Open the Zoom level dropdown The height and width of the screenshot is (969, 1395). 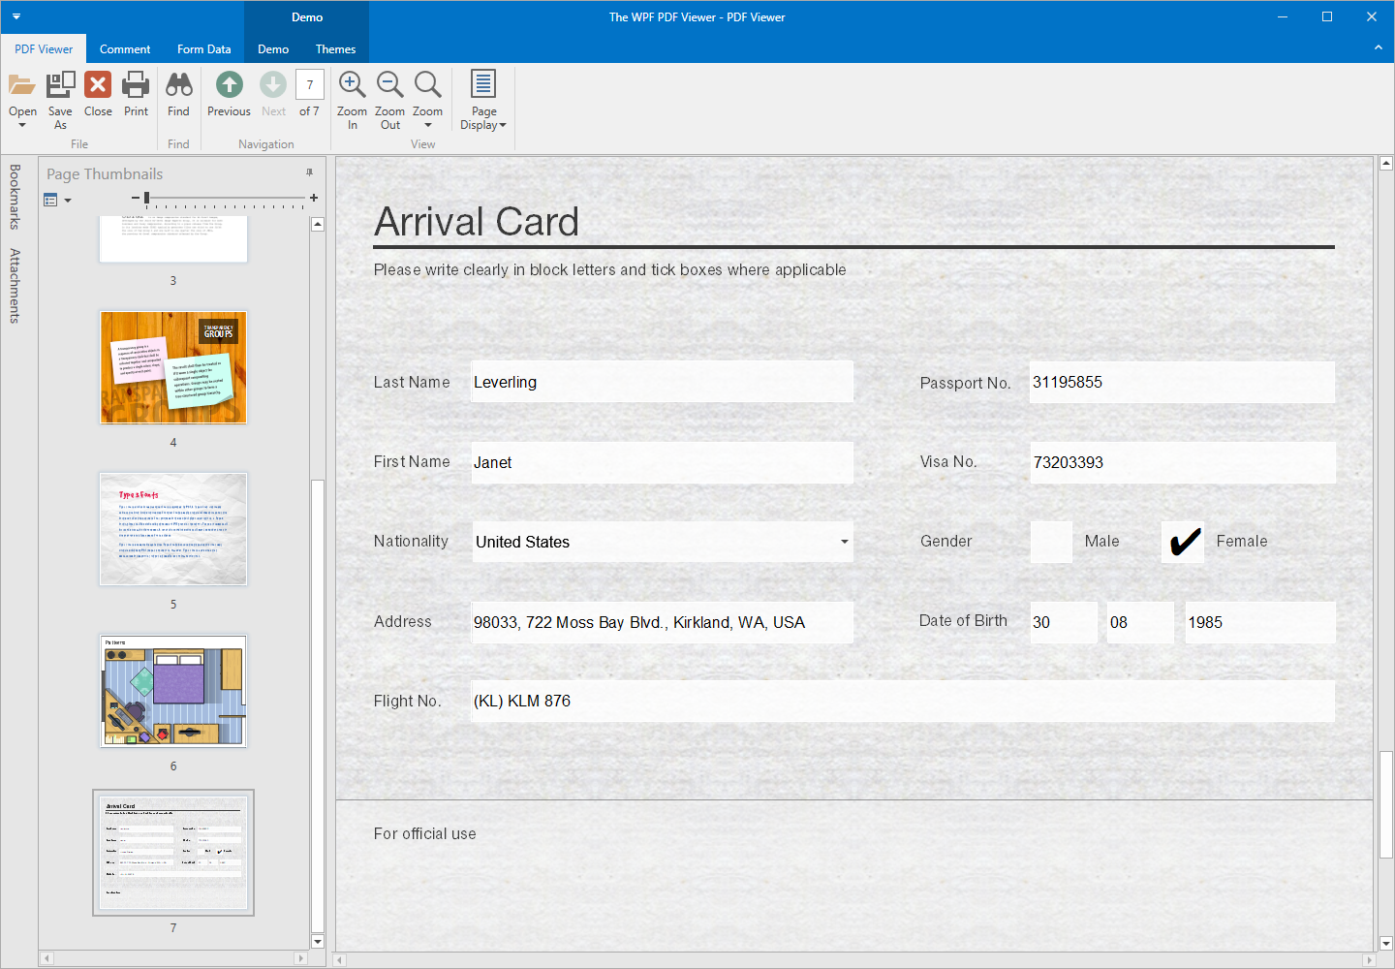pyautogui.click(x=427, y=99)
